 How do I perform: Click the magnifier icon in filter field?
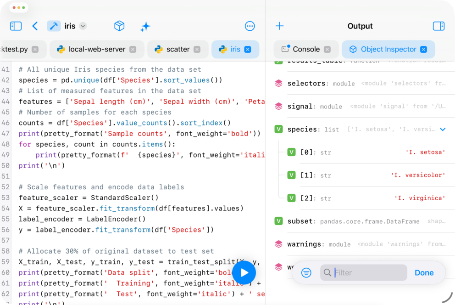[327, 273]
